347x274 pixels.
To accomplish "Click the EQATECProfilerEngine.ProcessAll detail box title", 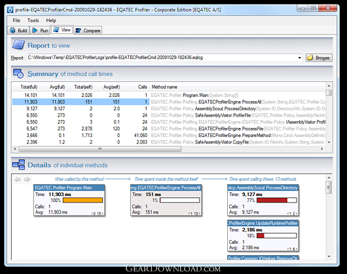I will [x=166, y=188].
